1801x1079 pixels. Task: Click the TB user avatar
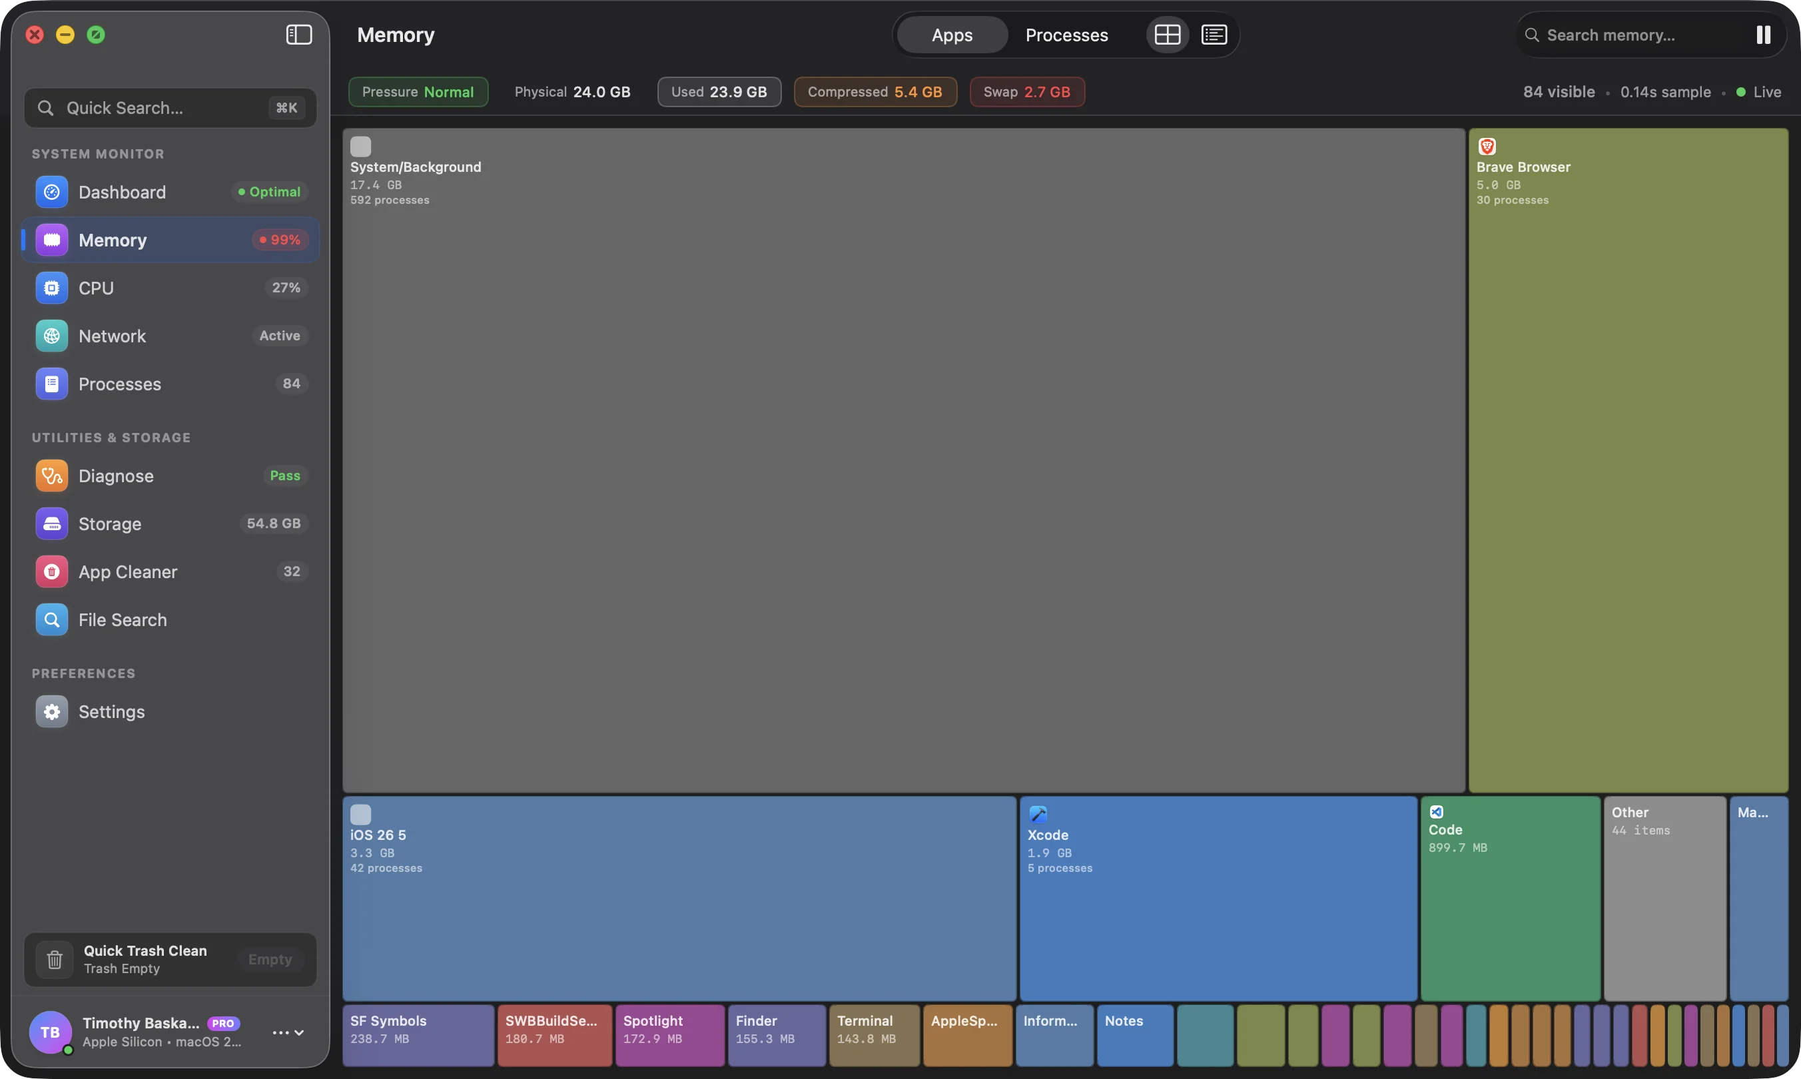50,1032
